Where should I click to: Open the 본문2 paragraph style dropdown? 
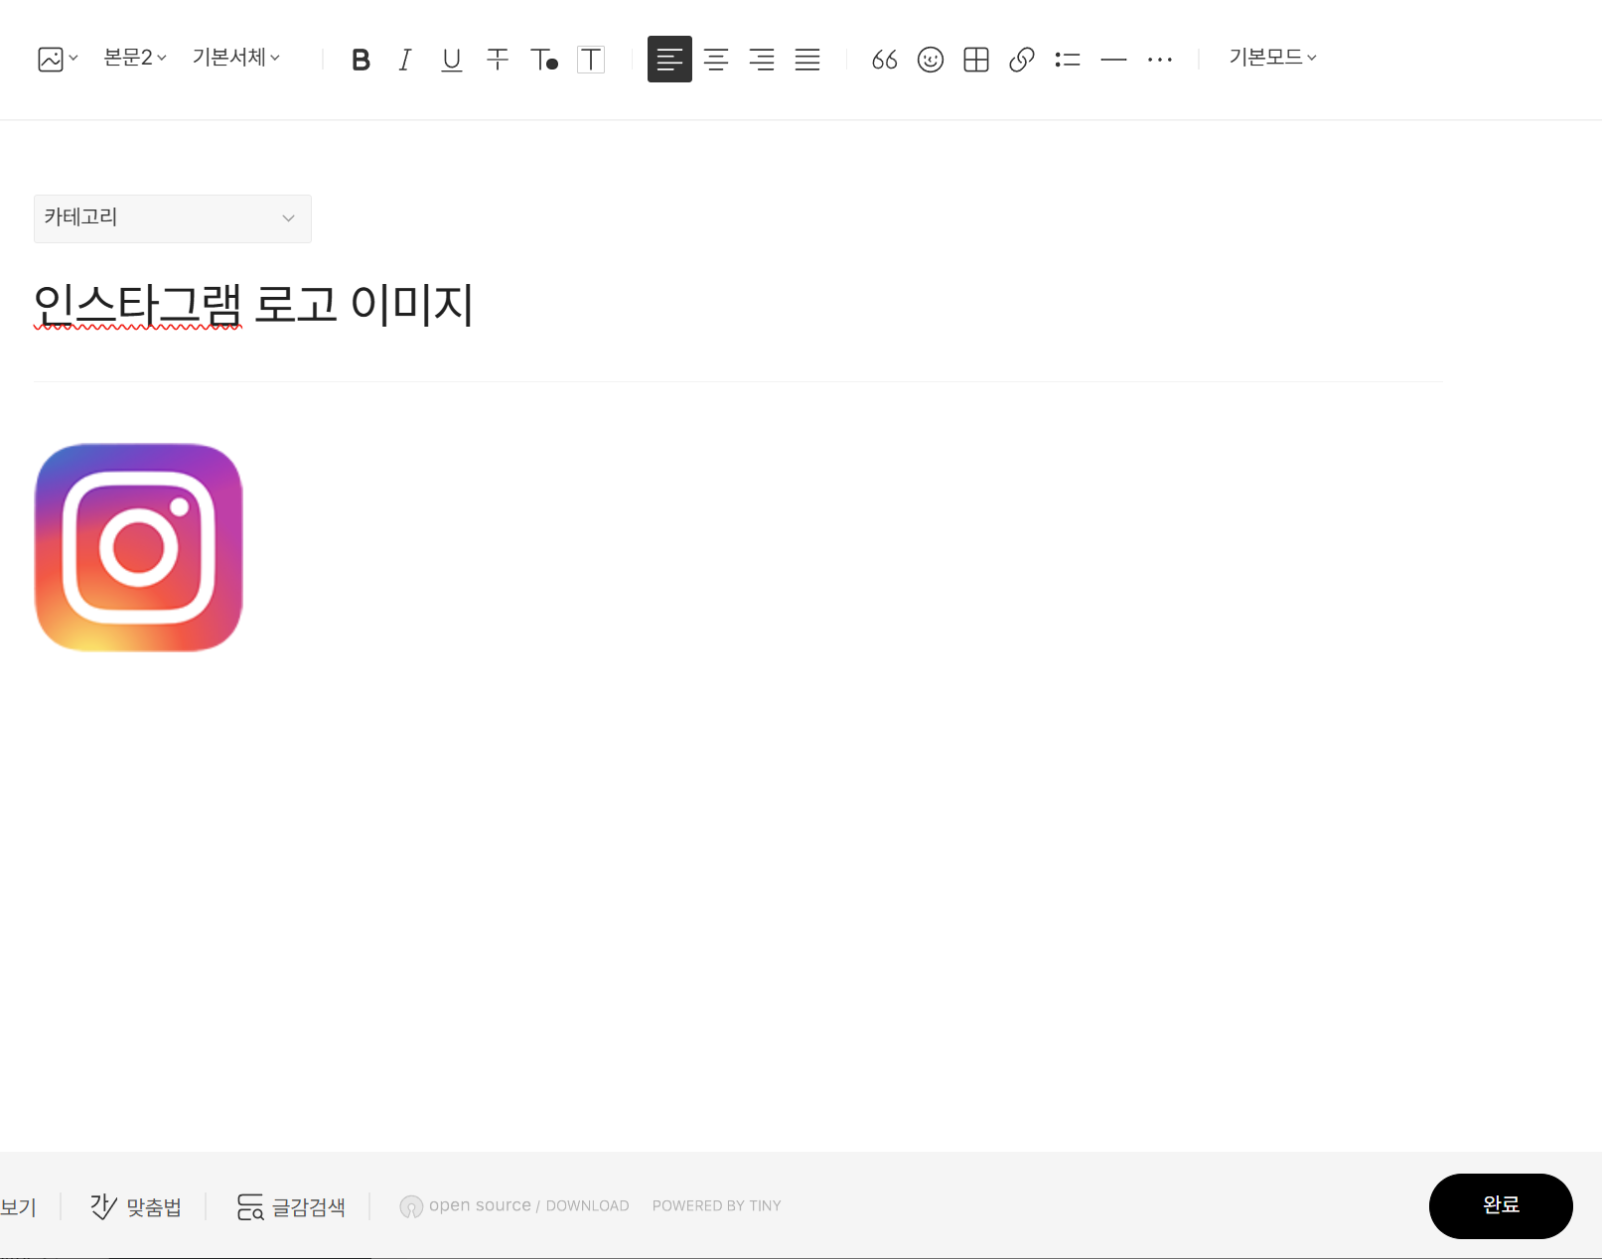[135, 58]
